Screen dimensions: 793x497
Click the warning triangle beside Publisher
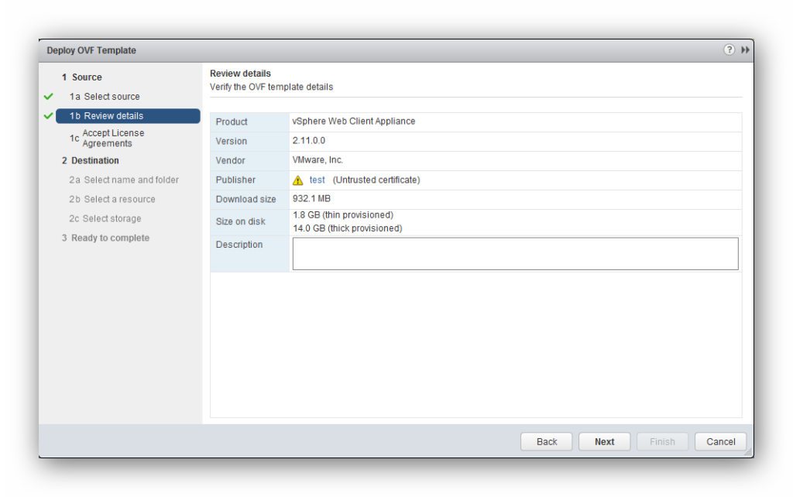(298, 180)
